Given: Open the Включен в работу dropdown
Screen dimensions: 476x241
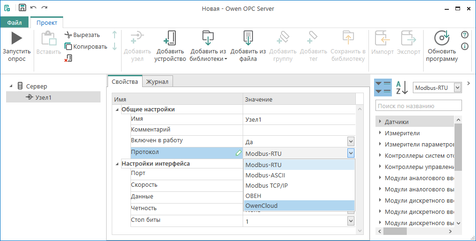Looking at the screenshot, I should pos(351,141).
